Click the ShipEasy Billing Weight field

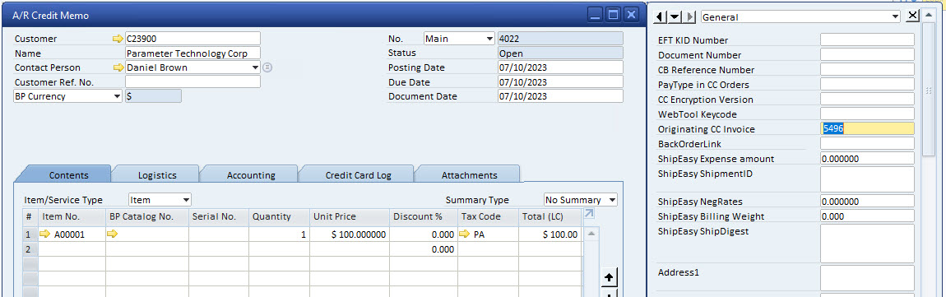(867, 216)
